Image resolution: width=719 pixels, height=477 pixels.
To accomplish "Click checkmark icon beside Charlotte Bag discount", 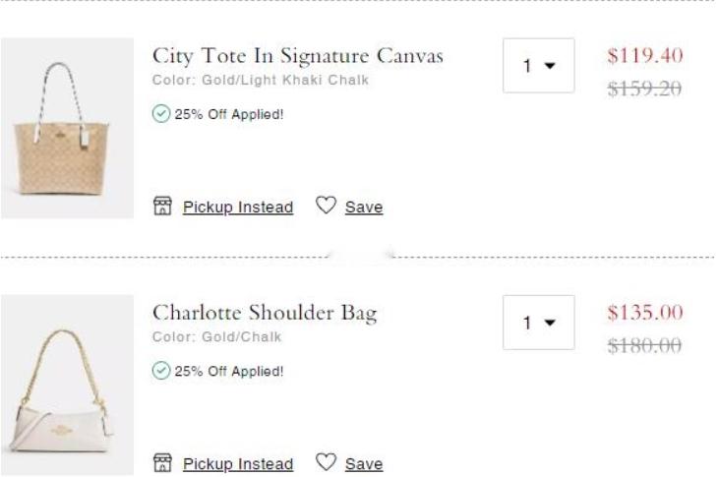I will 161,371.
